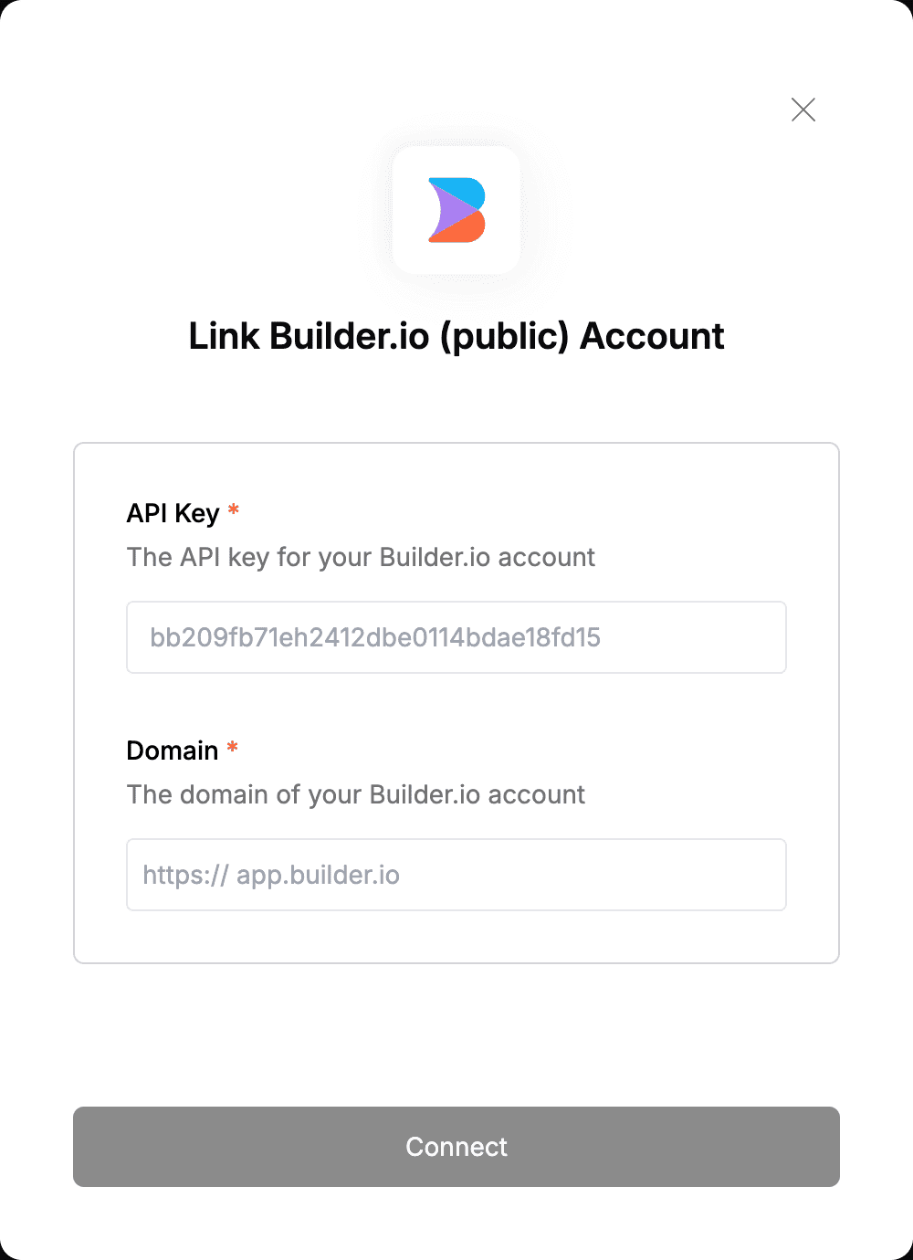The height and width of the screenshot is (1260, 913).
Task: Click the purple triangle in Builder.io logo
Action: click(447, 210)
